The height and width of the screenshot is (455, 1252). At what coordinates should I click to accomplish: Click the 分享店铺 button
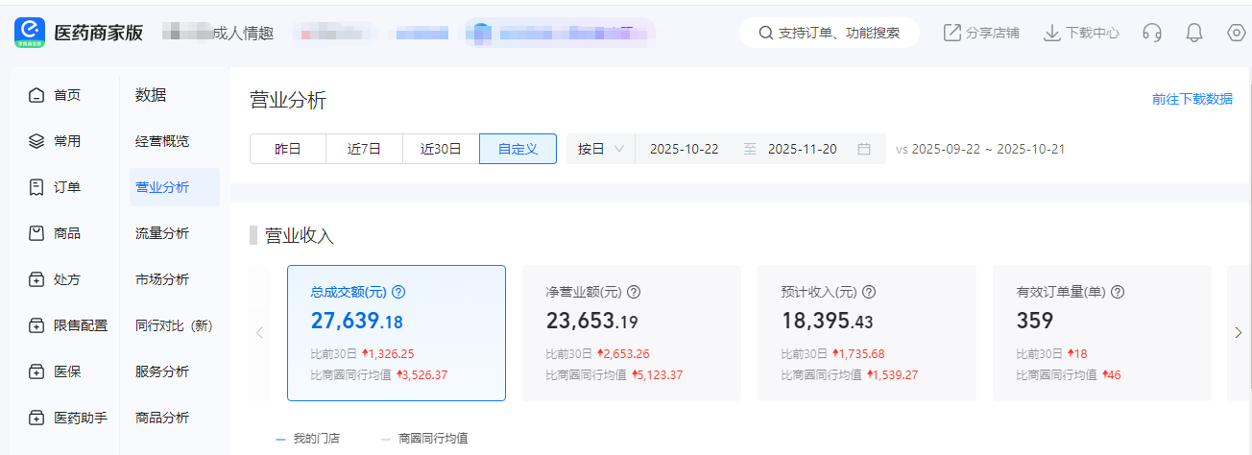point(981,33)
